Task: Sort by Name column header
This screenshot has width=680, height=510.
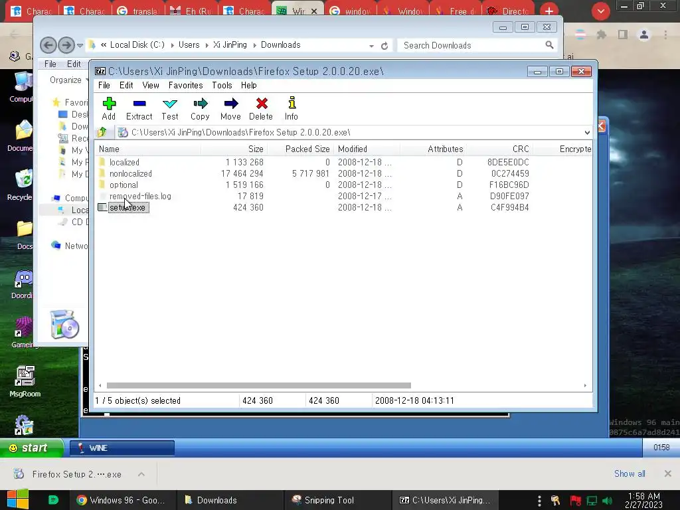Action: coord(147,149)
